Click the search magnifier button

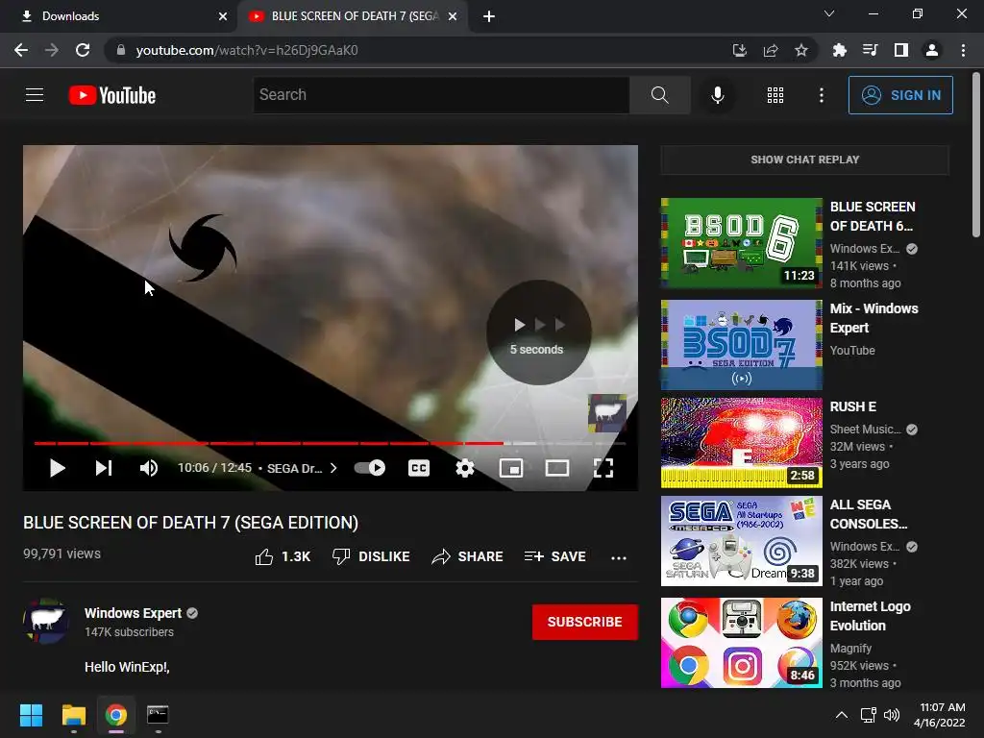(x=659, y=95)
